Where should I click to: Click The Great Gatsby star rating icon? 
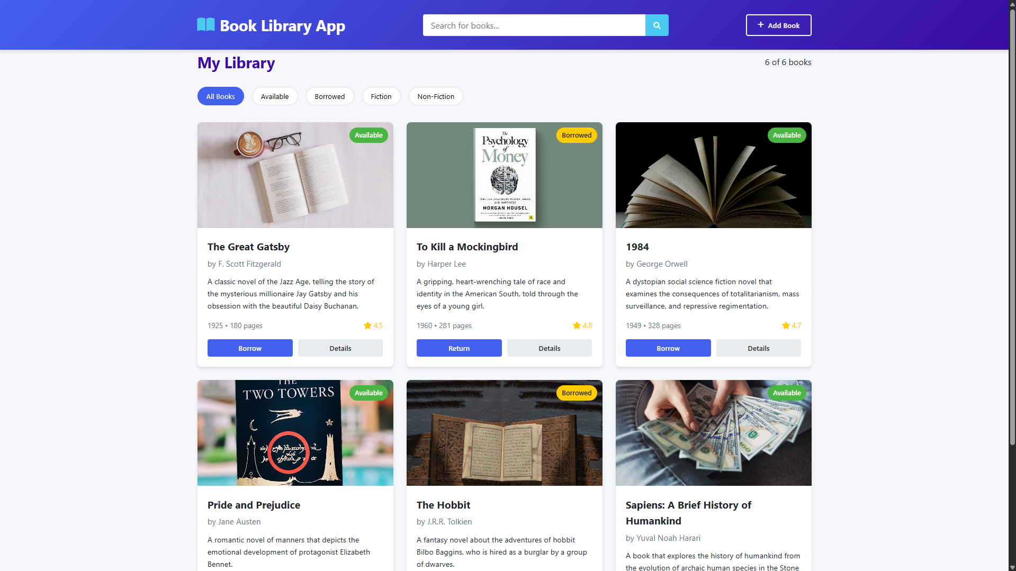click(367, 325)
